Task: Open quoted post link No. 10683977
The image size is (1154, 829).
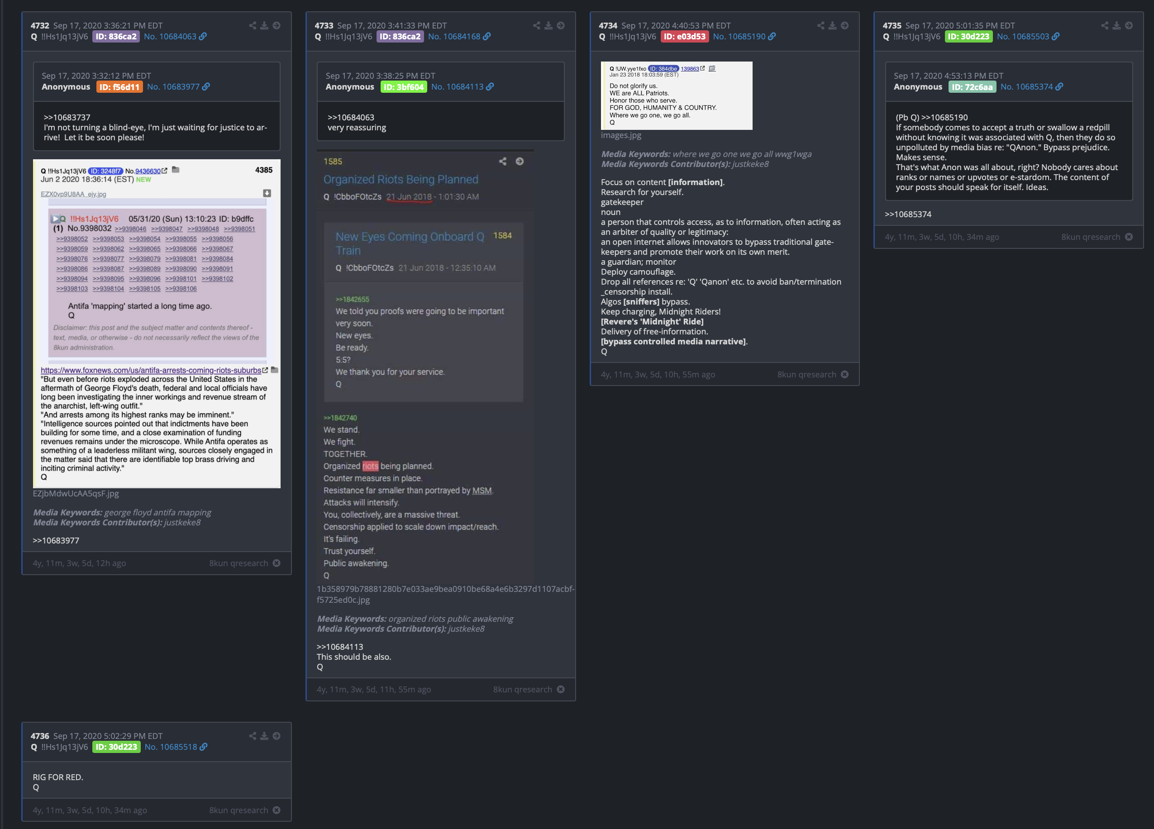Action: [x=173, y=87]
